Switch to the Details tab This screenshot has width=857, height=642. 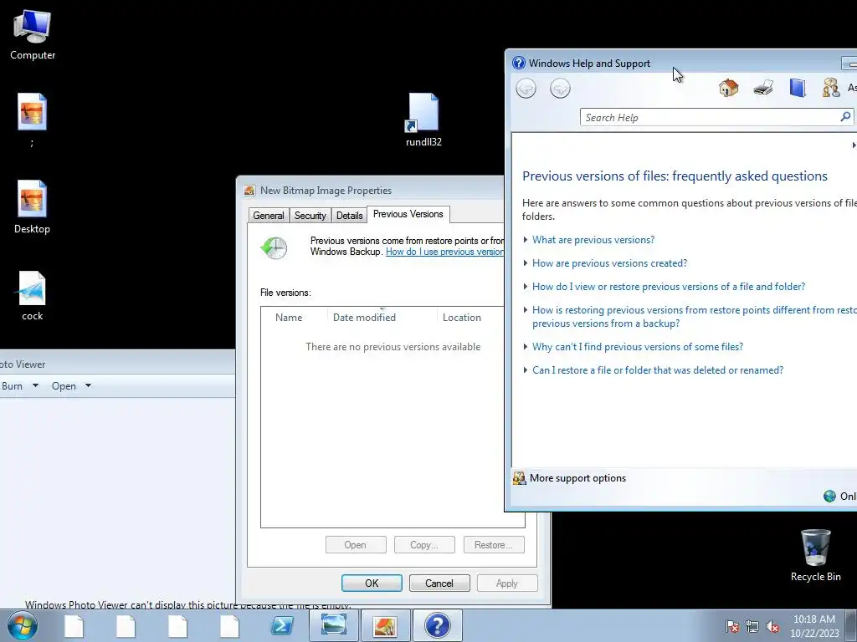click(x=349, y=216)
